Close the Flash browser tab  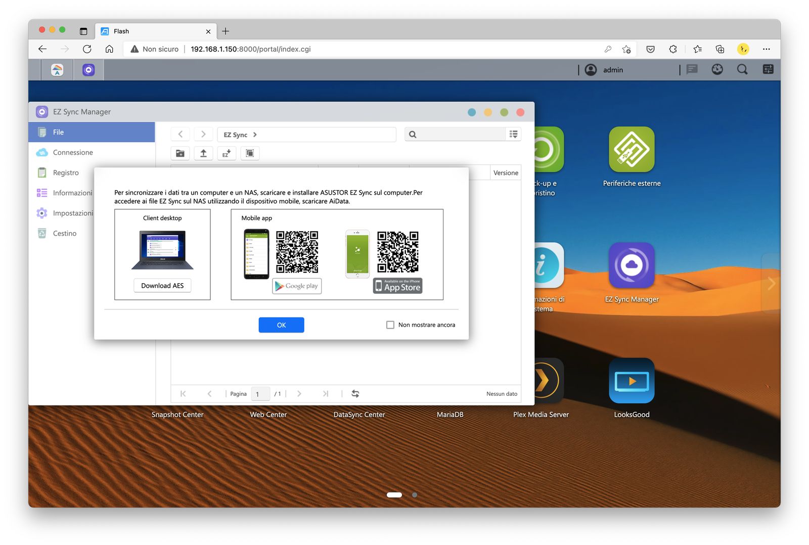point(208,31)
